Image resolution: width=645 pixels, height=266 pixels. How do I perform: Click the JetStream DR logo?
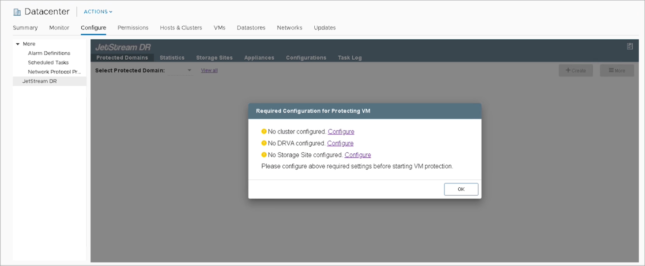(x=123, y=47)
